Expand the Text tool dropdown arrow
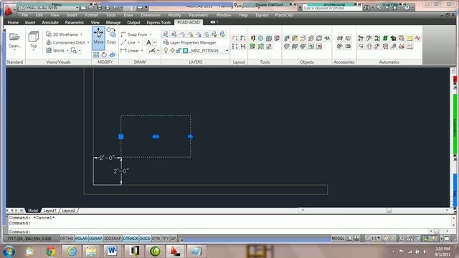 [x=155, y=42]
